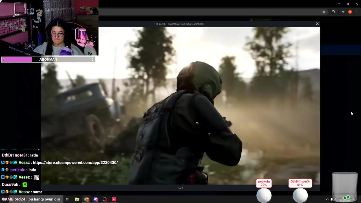The image size is (361, 203).
Task: Open OBS Studio from the taskbar
Action: click(x=105, y=199)
